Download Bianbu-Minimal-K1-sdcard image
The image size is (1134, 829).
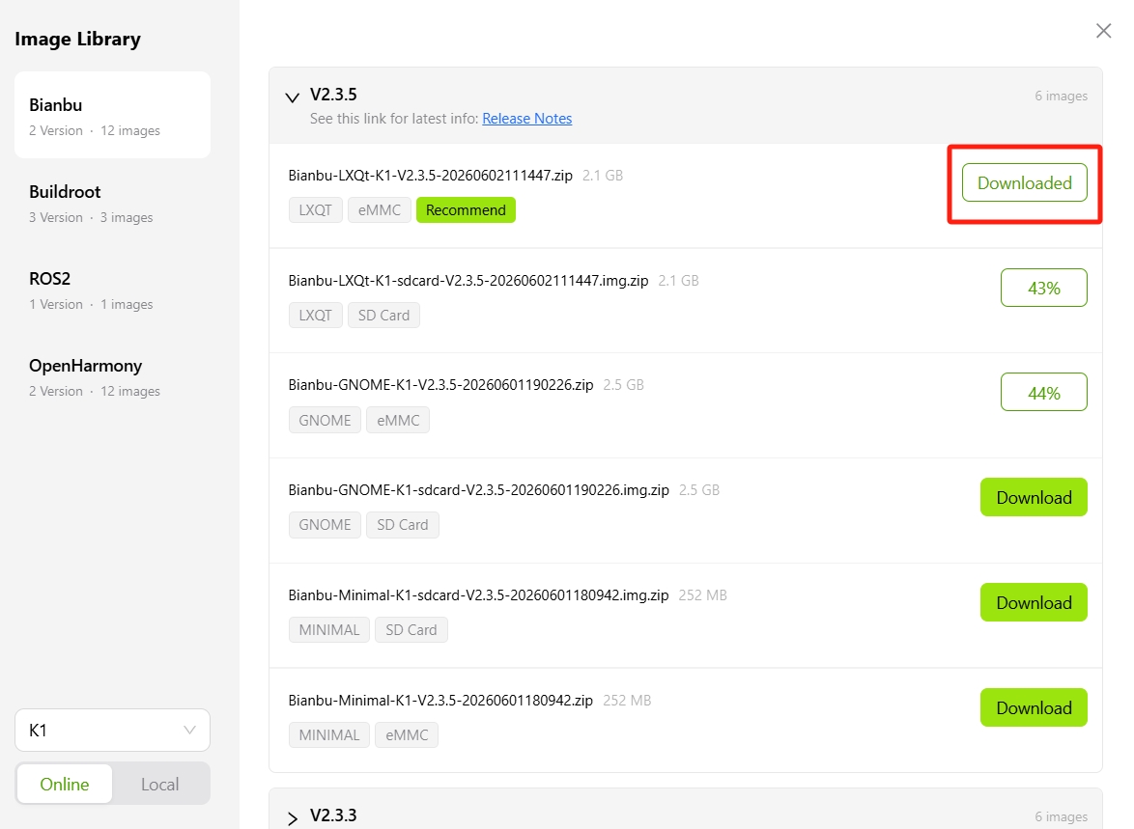point(1034,602)
